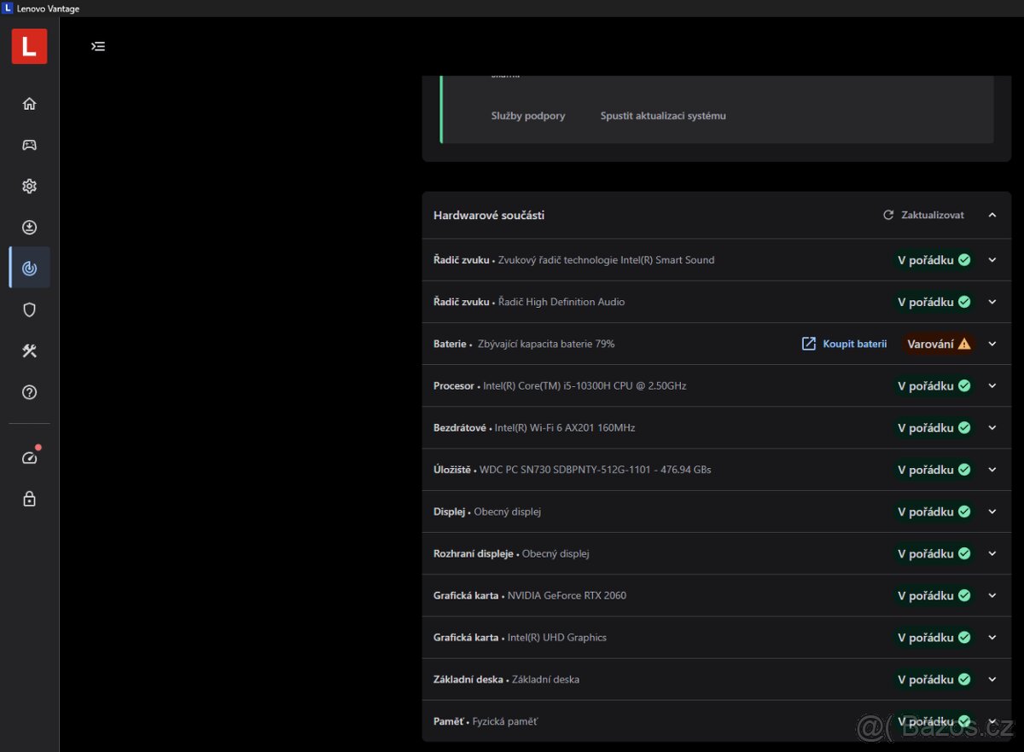Open the gaming controller icon section
The image size is (1024, 752).
tap(29, 145)
